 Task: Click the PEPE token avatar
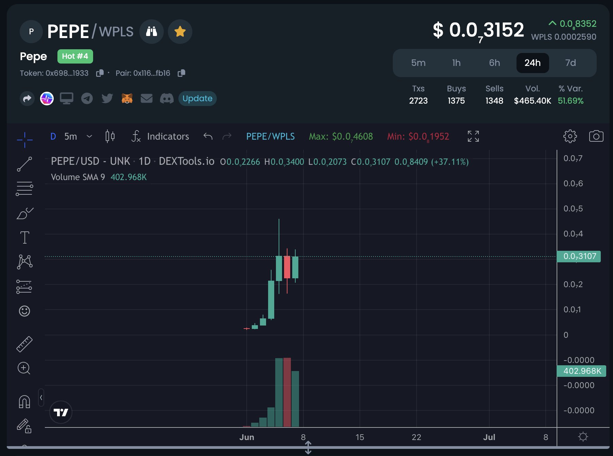[x=31, y=32]
